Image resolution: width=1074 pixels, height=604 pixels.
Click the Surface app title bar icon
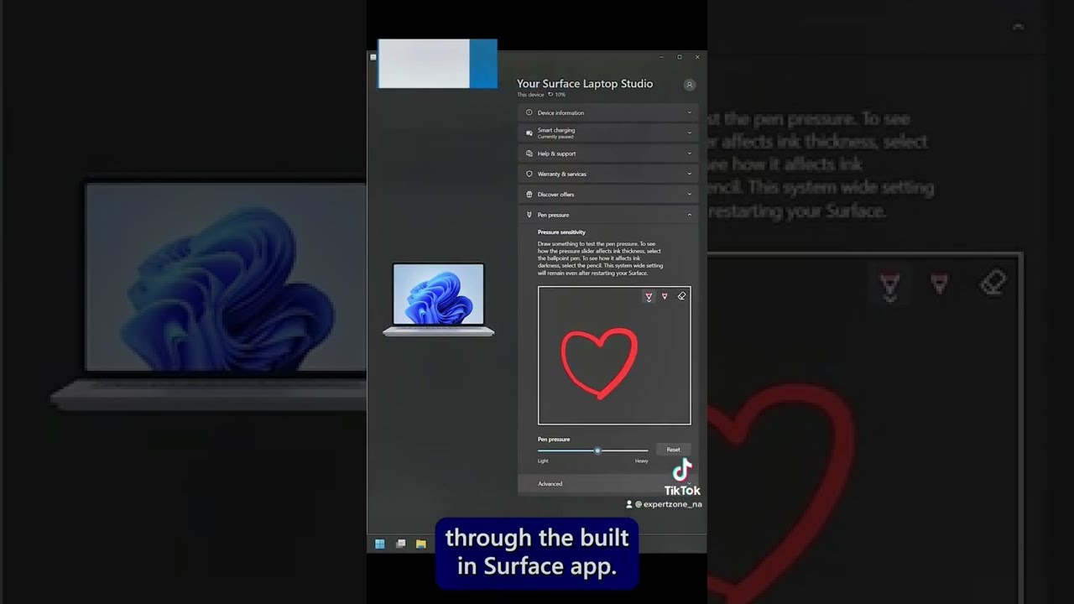373,57
